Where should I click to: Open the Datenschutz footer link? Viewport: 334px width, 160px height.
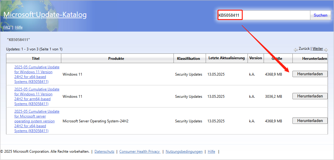[x=104, y=151]
